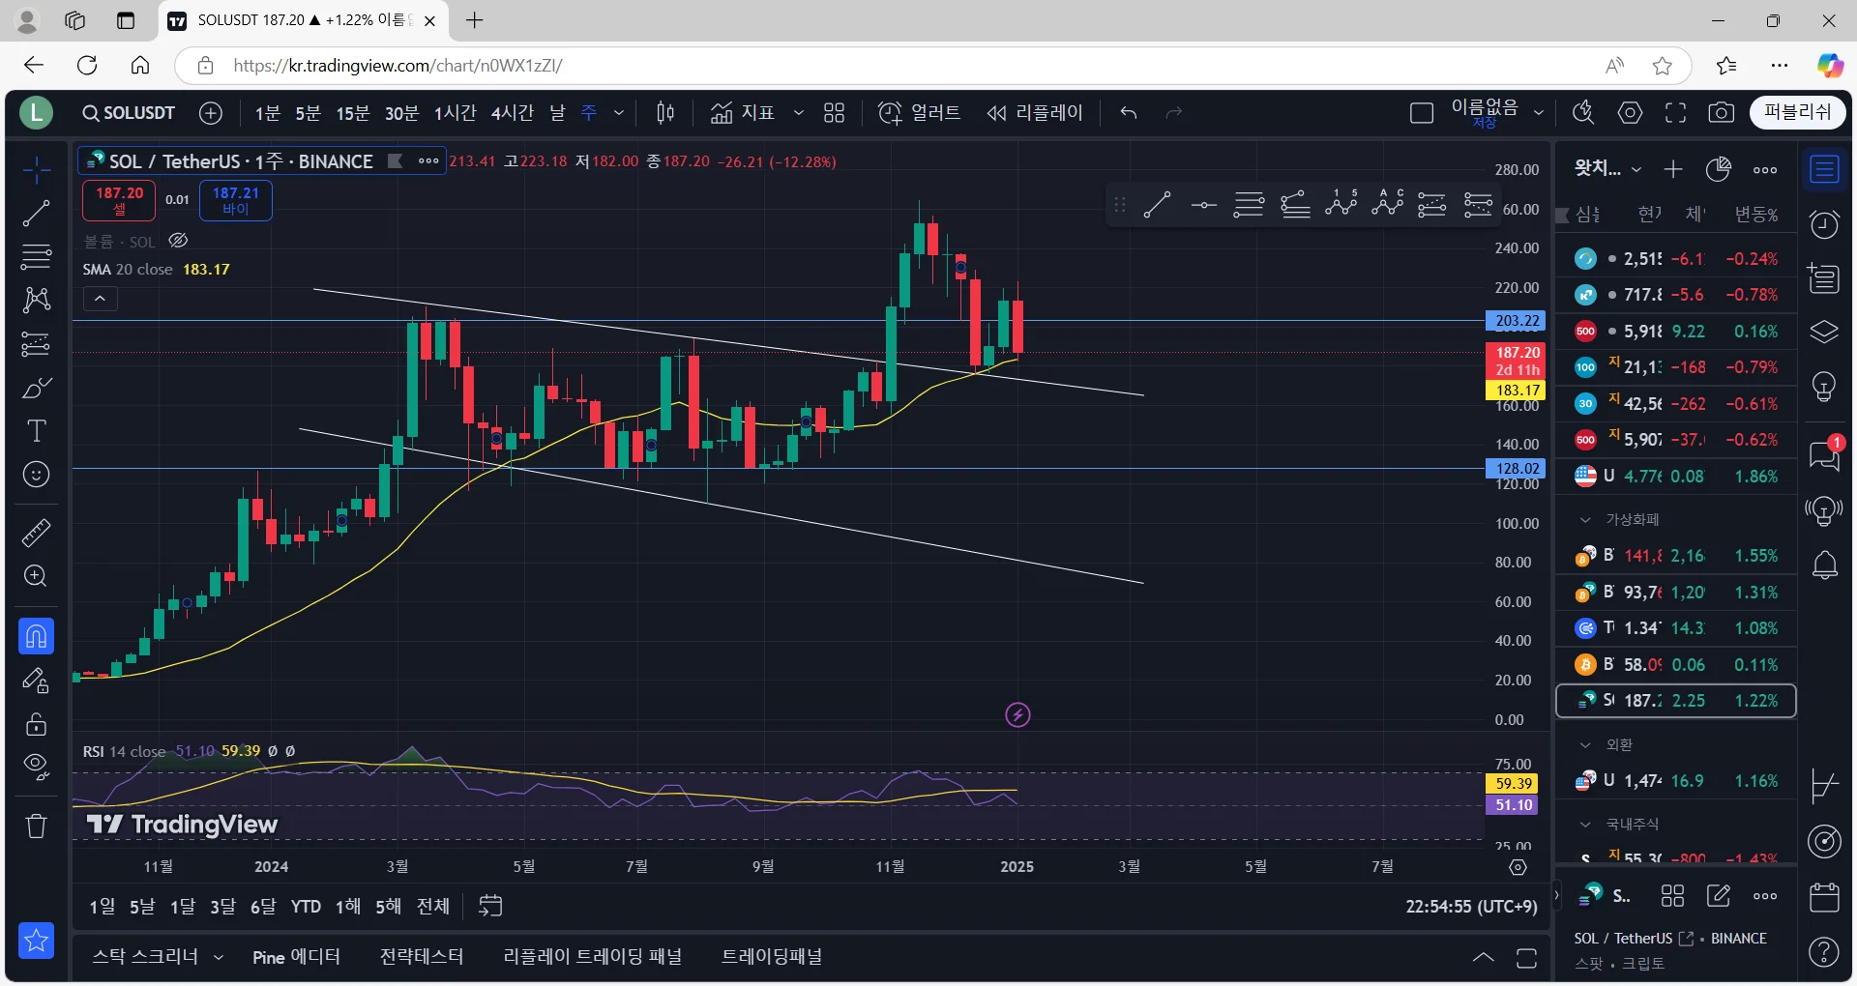Collapse the indicator legend chevron
The width and height of the screenshot is (1857, 986).
pyautogui.click(x=100, y=299)
